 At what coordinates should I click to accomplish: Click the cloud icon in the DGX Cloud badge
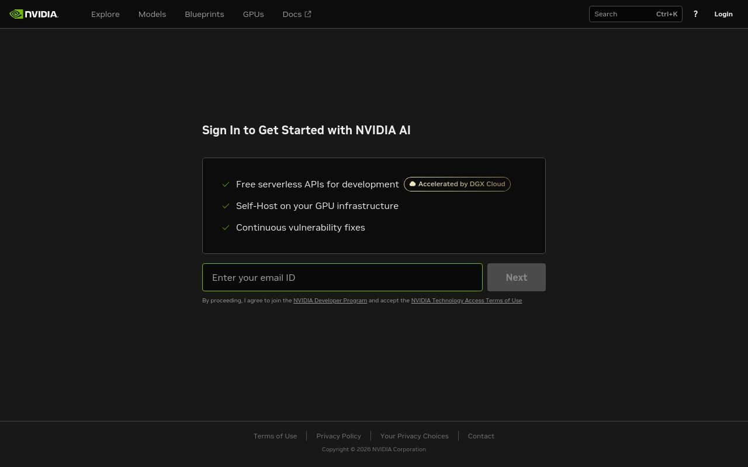click(413, 184)
